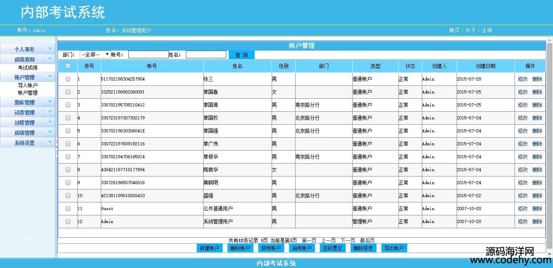Click arrow icon beside 成绩管理
Viewport: 553px width, 268px height.
click(49, 132)
